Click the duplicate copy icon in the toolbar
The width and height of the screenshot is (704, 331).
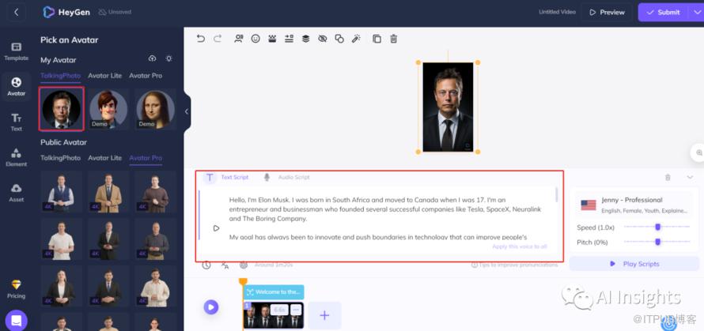377,39
